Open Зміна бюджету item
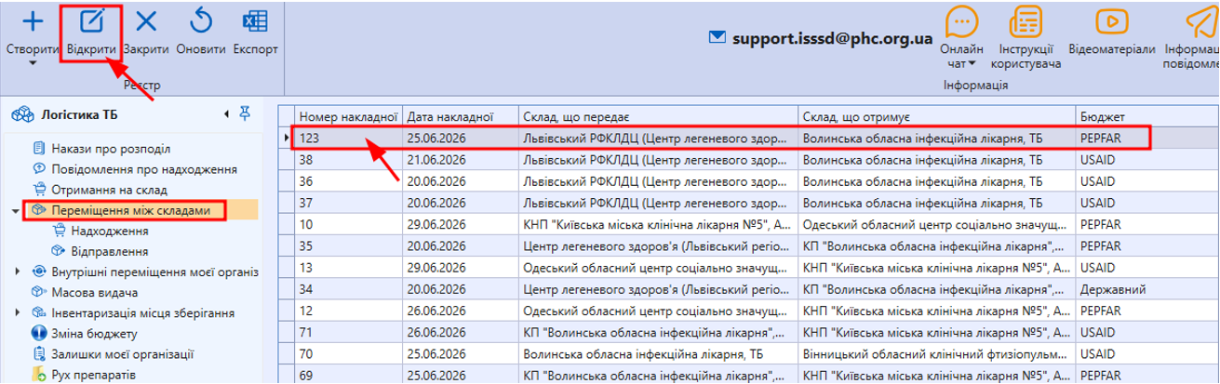This screenshot has height=384, width=1220. 95,334
